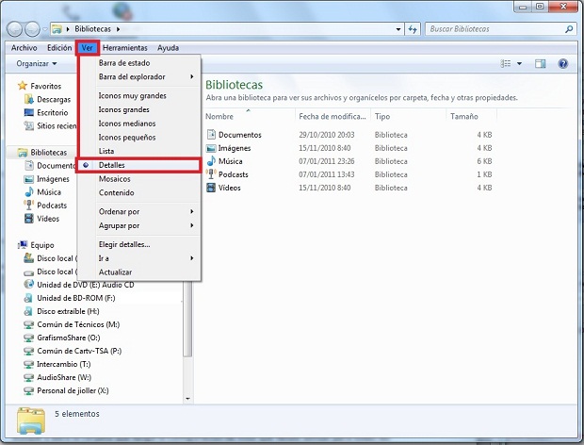Viewport: 584px width, 445px height.
Task: Click the Intercambio (T:) network drive icon
Action: pyautogui.click(x=28, y=364)
